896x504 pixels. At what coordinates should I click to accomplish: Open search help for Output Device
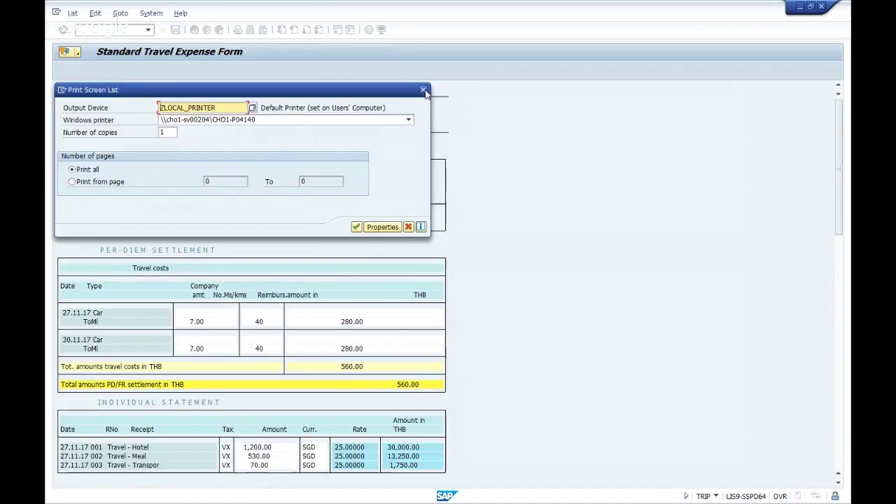tap(253, 108)
